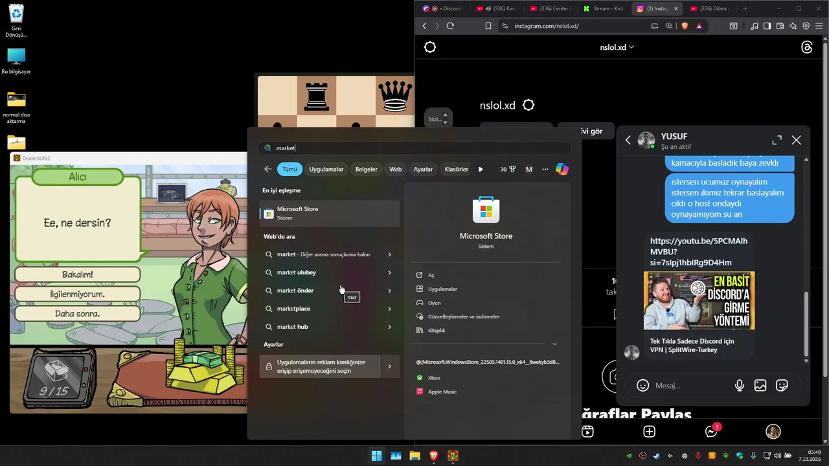Open new tab in Brave
Viewport: 829px width, 466px height.
pyautogui.click(x=745, y=8)
